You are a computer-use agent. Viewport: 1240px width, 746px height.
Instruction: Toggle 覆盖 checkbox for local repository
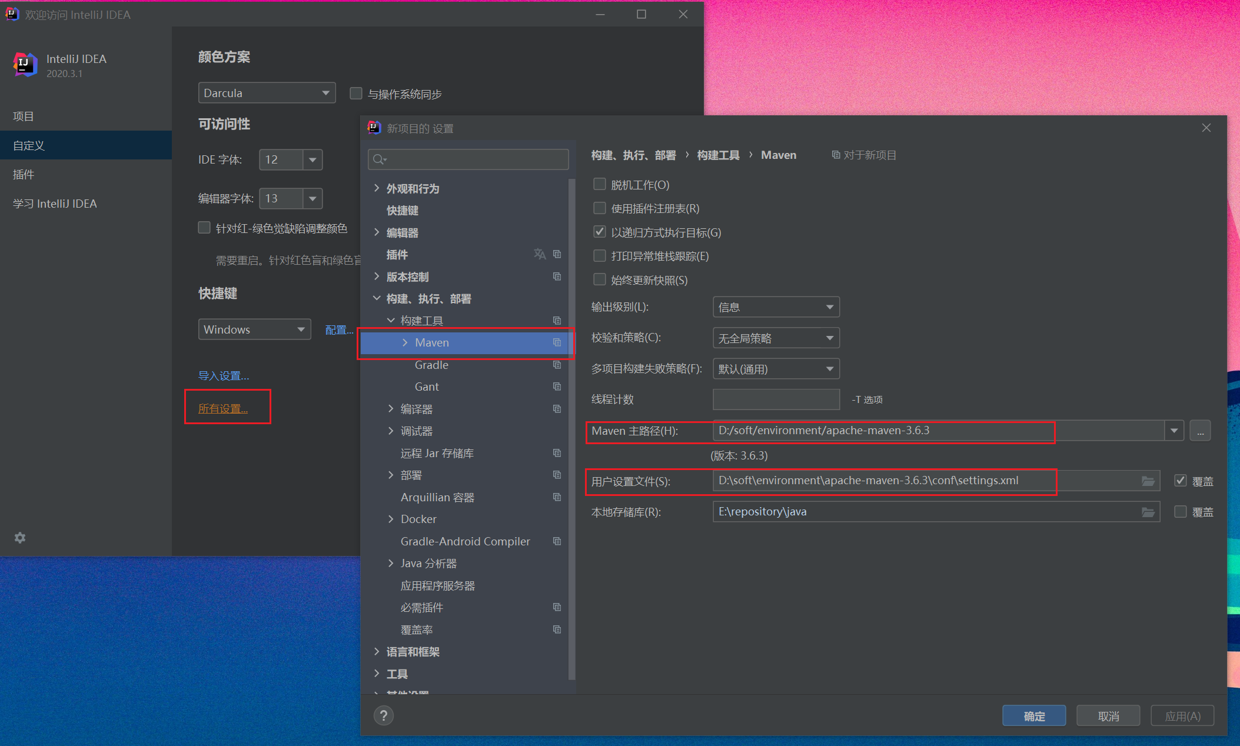click(1180, 512)
